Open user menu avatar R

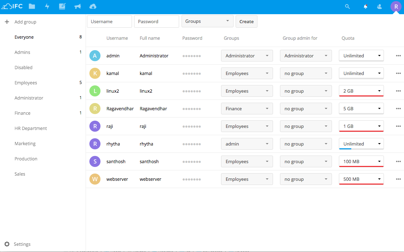tap(396, 7)
